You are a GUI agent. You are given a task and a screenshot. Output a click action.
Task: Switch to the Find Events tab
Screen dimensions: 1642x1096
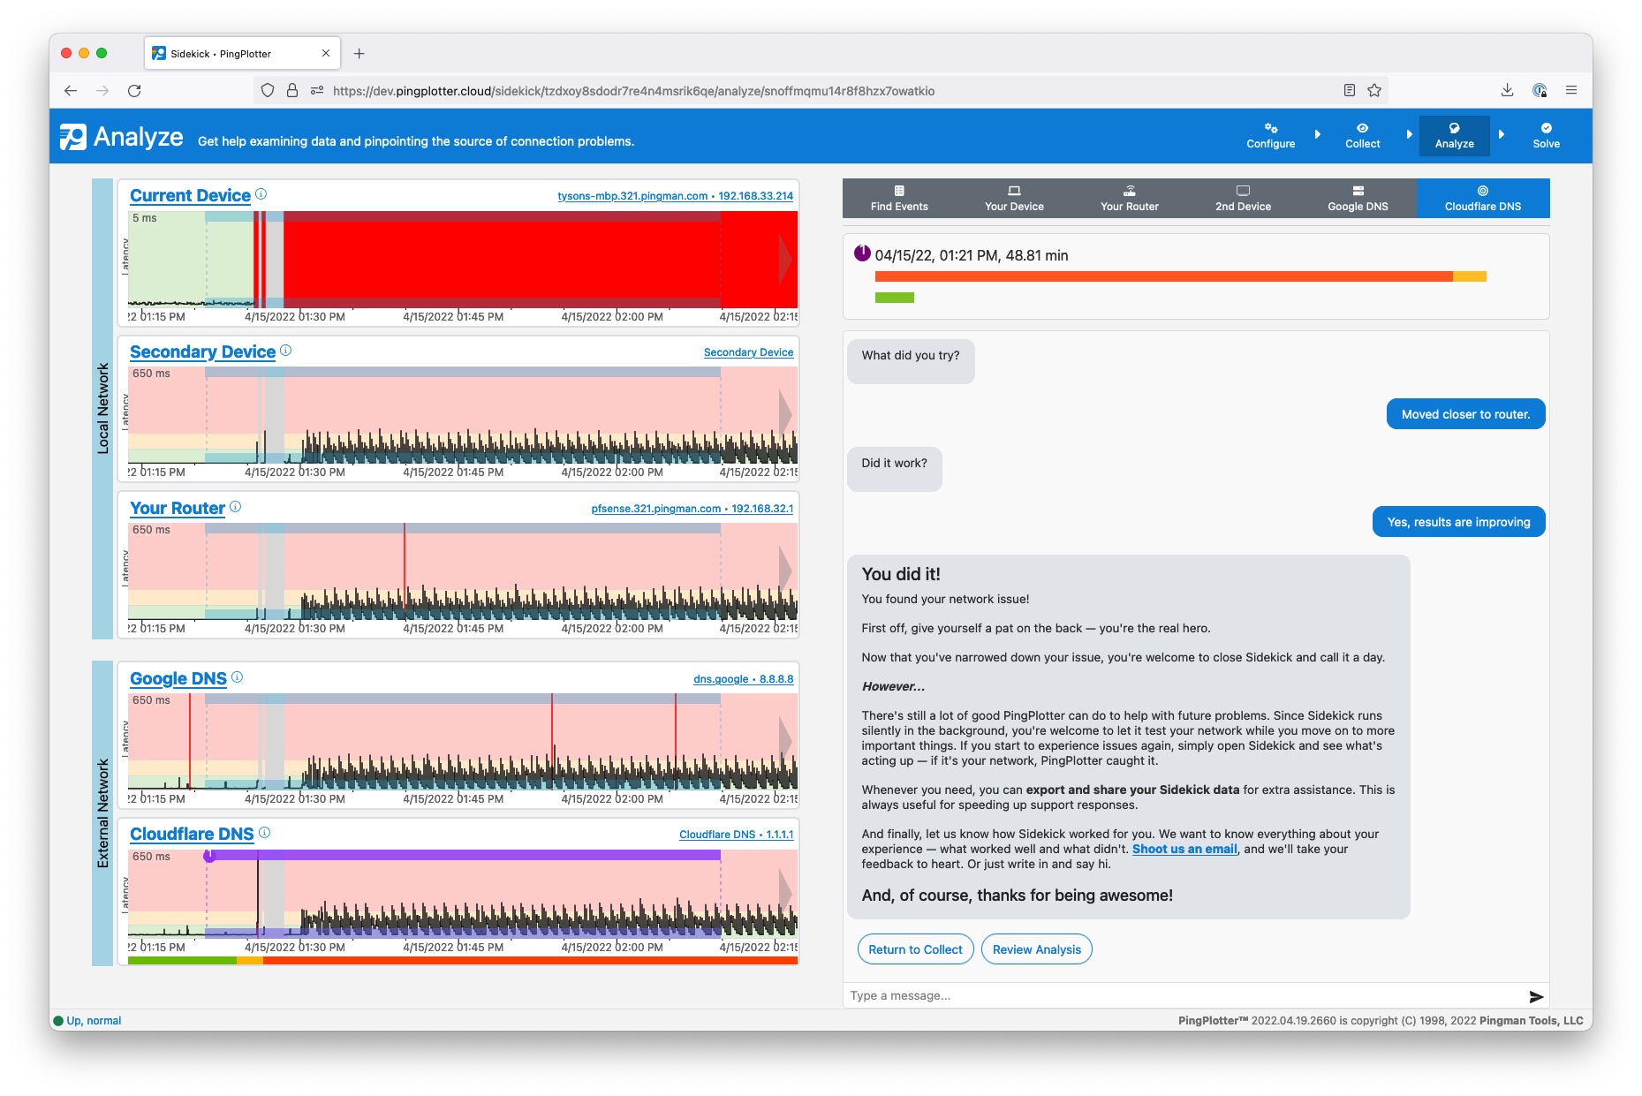(x=899, y=198)
